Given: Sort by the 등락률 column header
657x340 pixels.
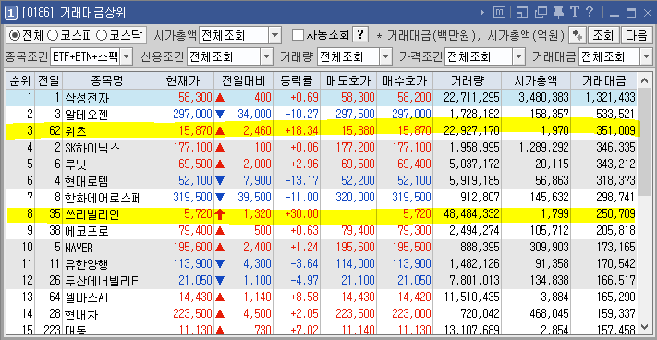Looking at the screenshot, I should [x=297, y=80].
